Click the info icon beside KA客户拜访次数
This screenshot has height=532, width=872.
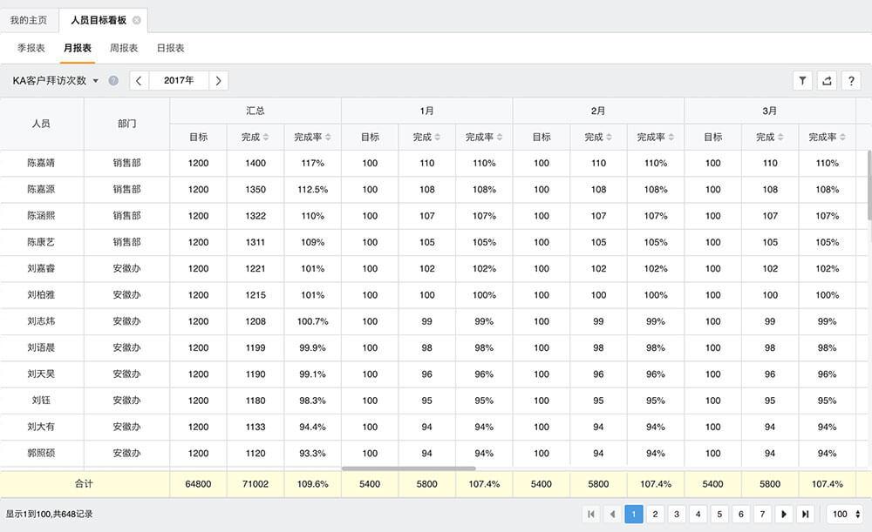[113, 81]
